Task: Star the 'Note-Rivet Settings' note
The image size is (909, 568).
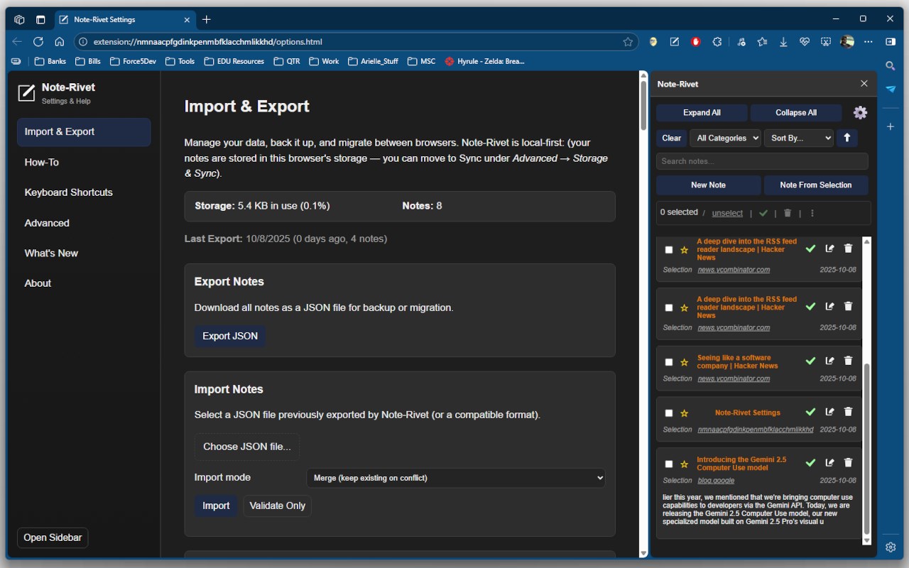Action: click(x=685, y=413)
